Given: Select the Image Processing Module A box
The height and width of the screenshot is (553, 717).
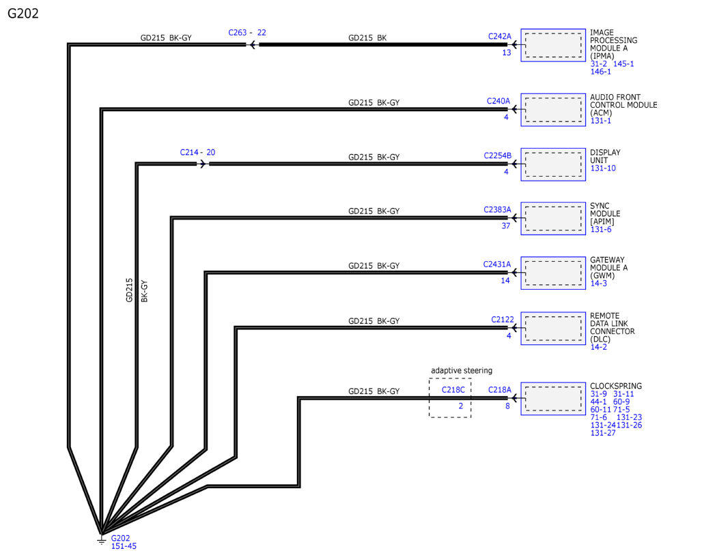Looking at the screenshot, I should [553, 45].
